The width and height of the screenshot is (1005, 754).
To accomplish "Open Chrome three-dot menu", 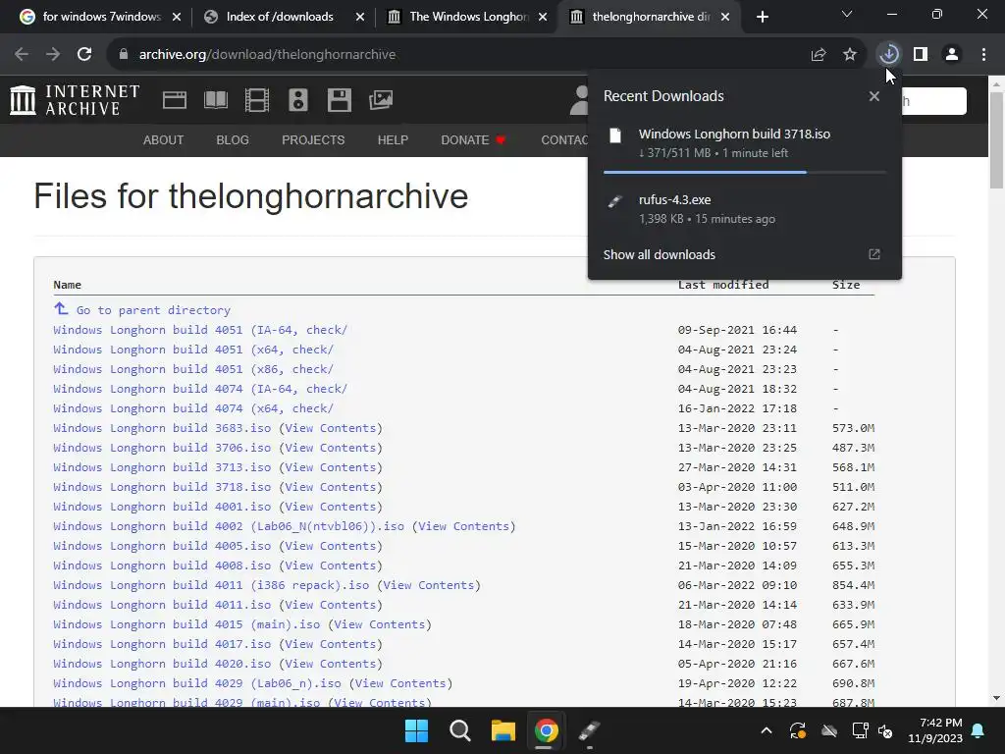I will (983, 55).
